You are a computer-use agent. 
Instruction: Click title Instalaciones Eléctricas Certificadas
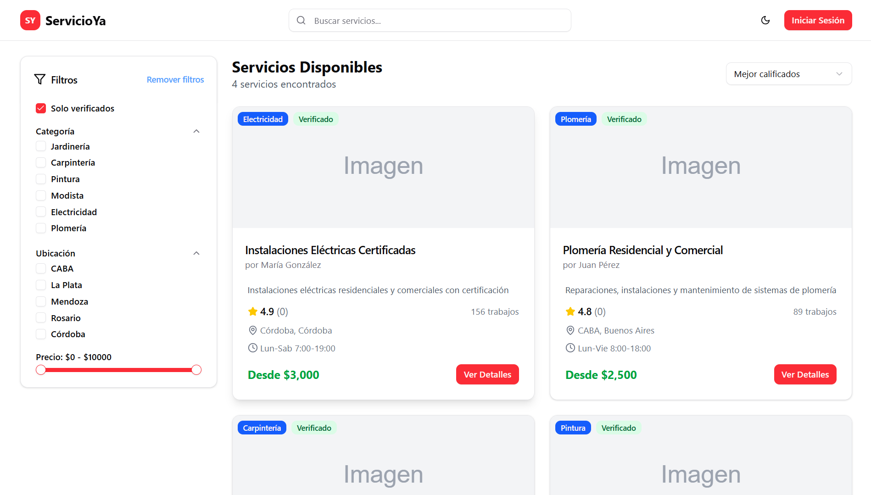[x=330, y=250]
